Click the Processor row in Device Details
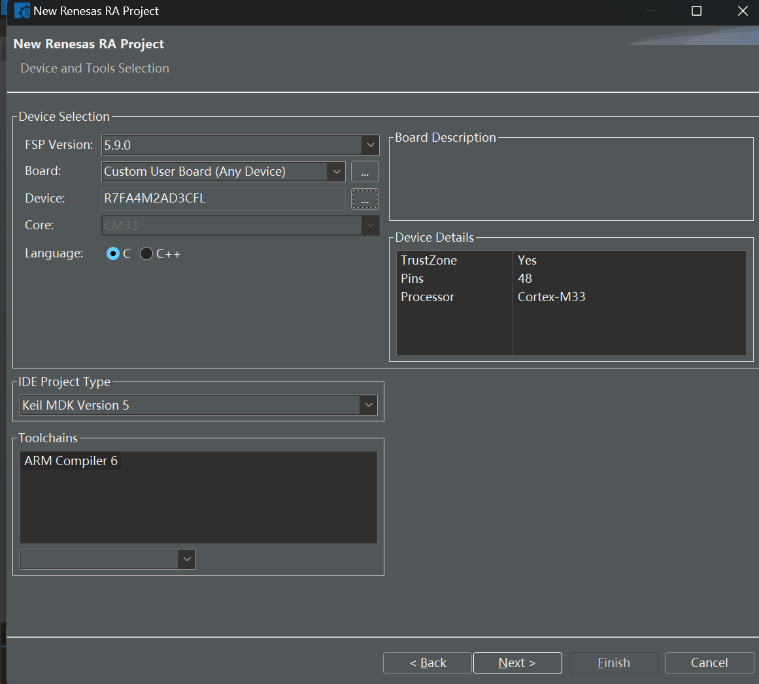The height and width of the screenshot is (684, 759). click(571, 297)
